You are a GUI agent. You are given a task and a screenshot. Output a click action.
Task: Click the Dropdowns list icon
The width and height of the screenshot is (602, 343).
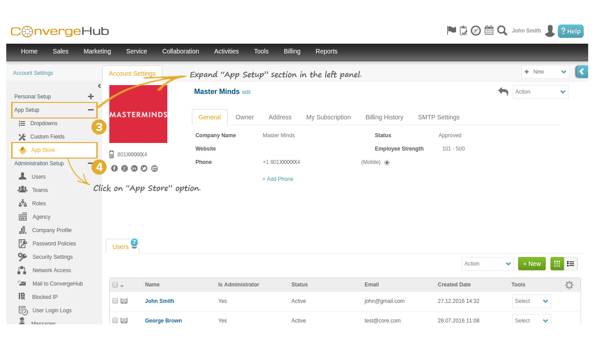point(22,123)
